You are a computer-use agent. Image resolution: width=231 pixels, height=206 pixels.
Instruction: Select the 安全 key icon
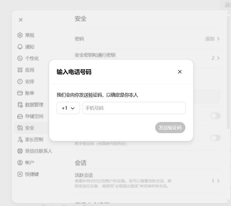[20, 128]
